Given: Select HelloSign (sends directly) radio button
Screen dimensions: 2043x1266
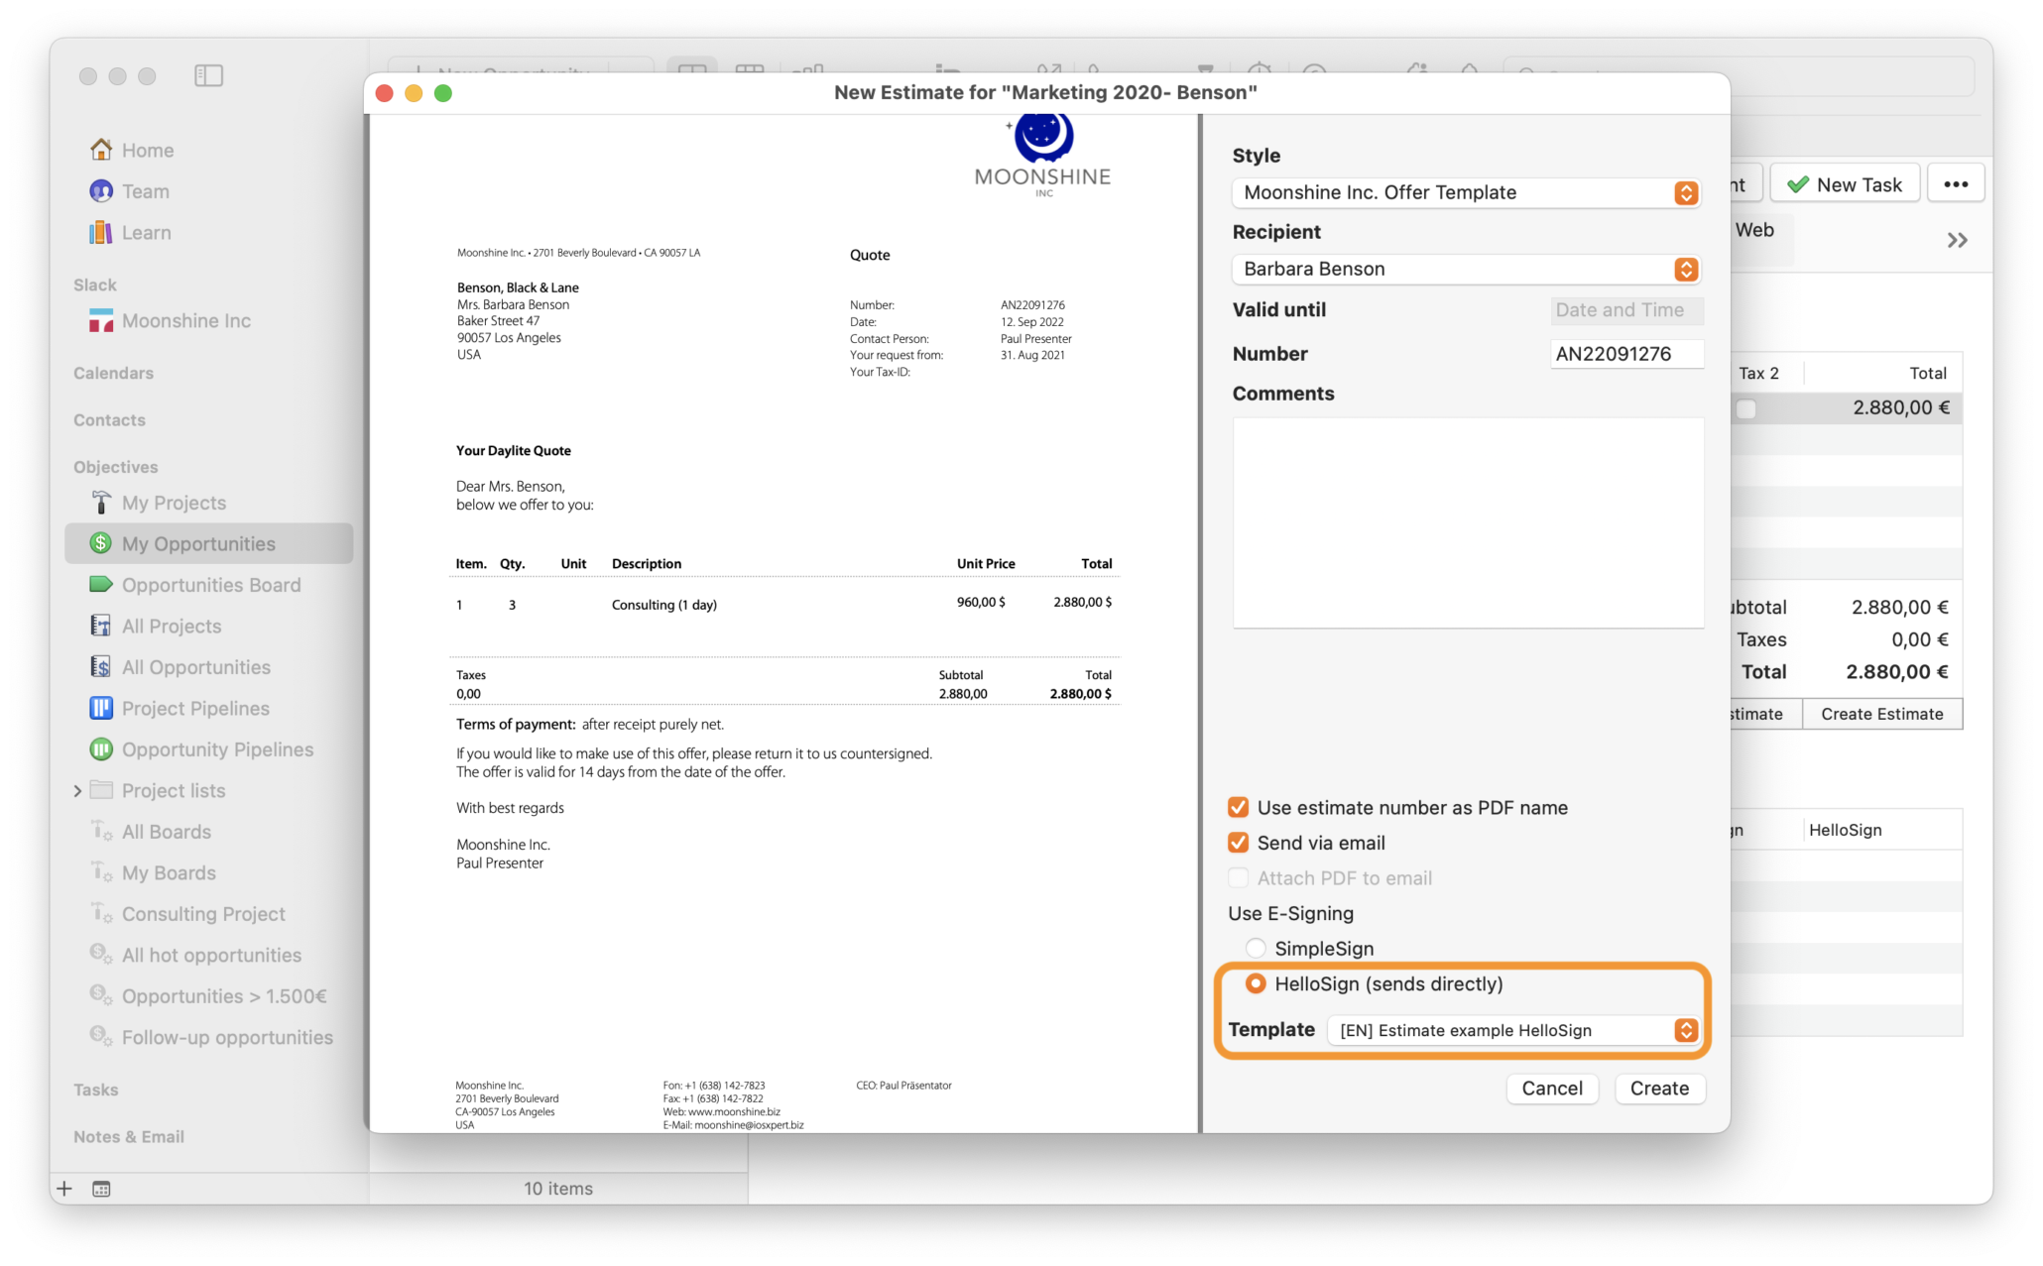Looking at the screenshot, I should (1256, 983).
